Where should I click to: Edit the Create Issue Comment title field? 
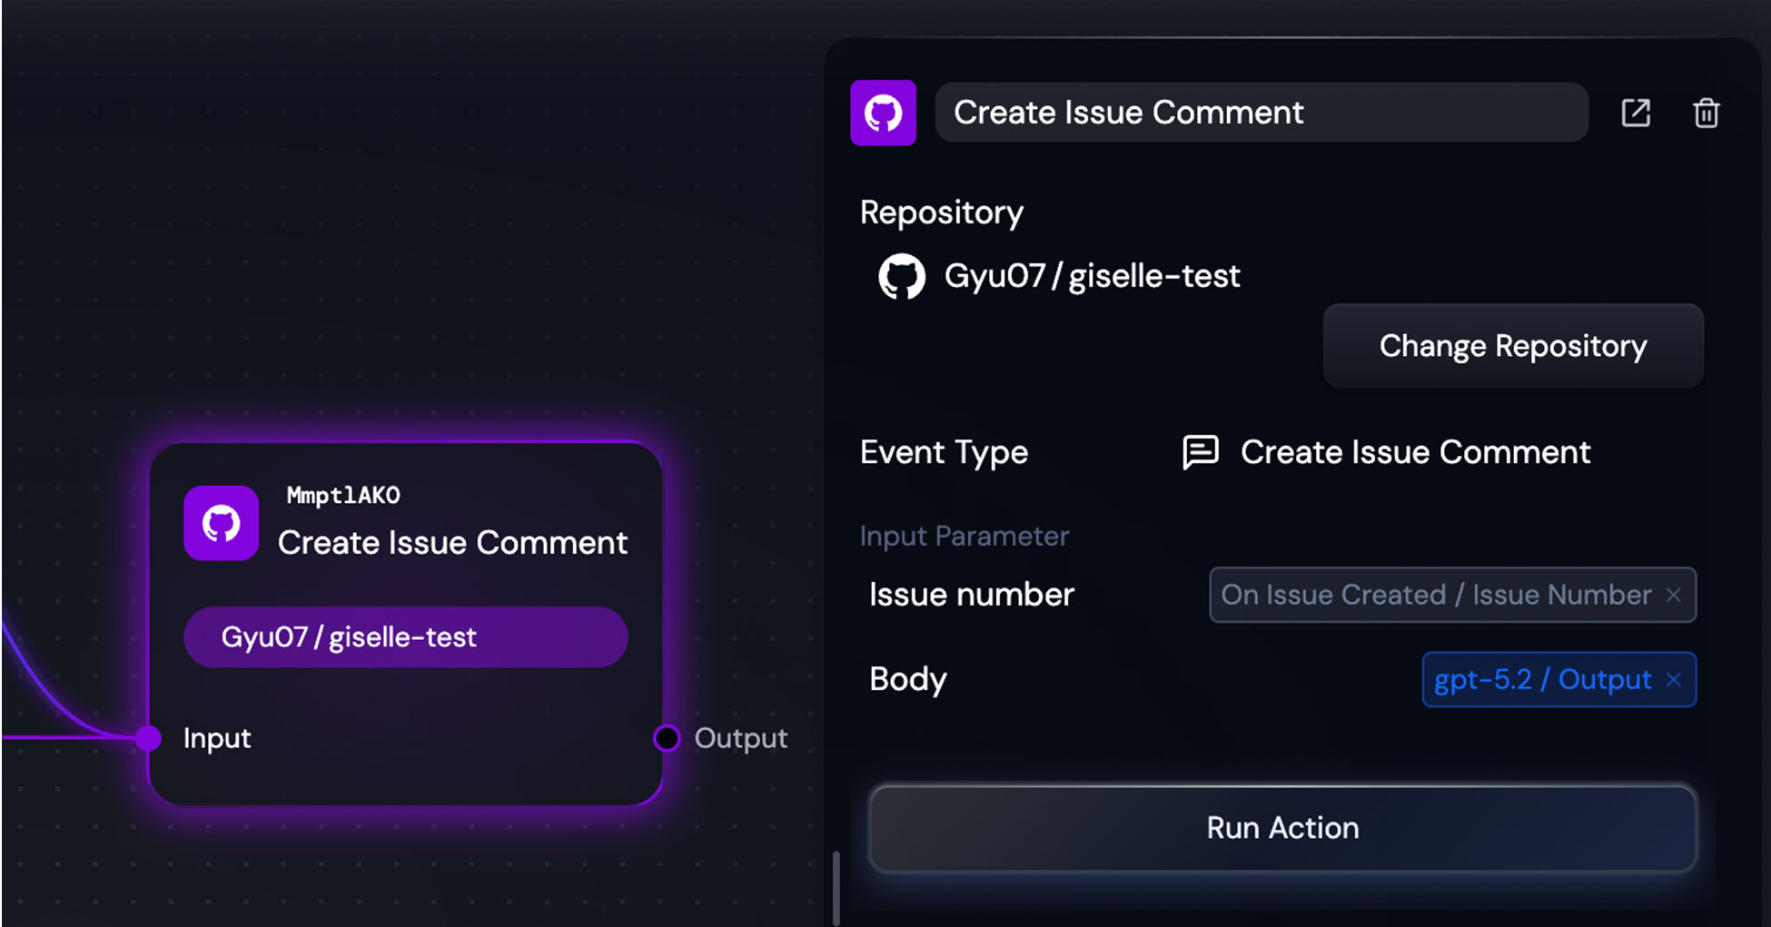1262,113
